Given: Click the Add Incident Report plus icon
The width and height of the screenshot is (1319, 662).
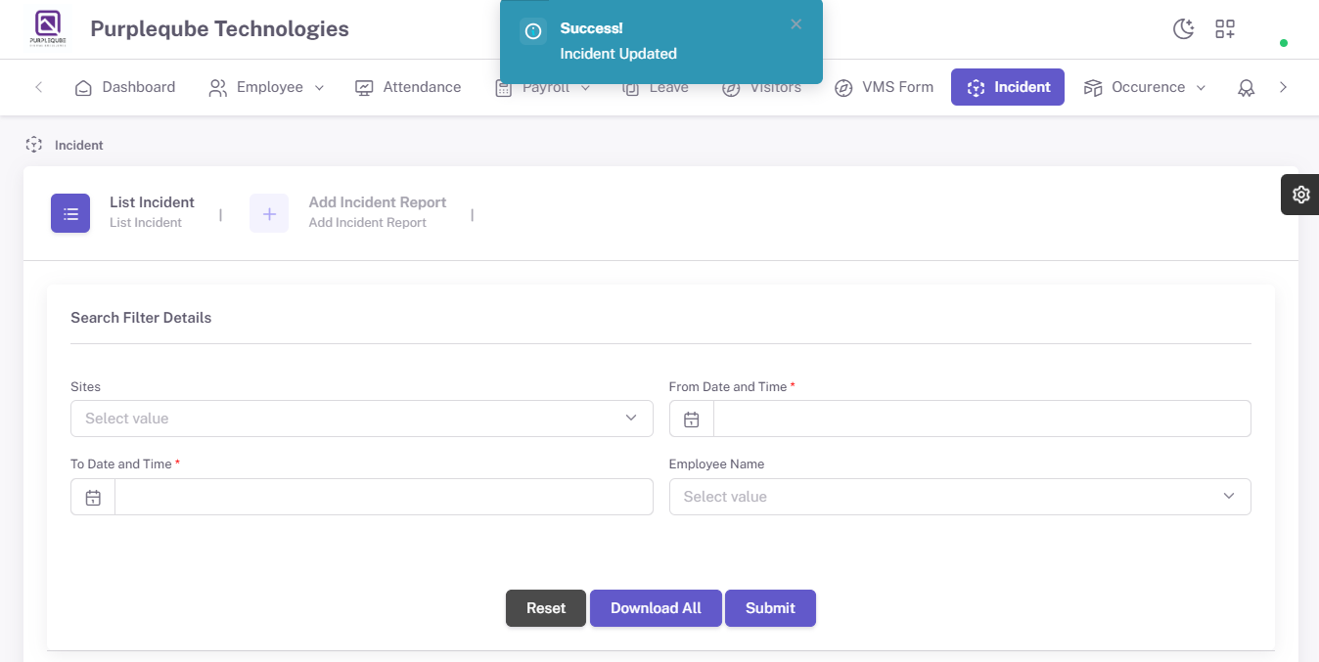Looking at the screenshot, I should [269, 213].
